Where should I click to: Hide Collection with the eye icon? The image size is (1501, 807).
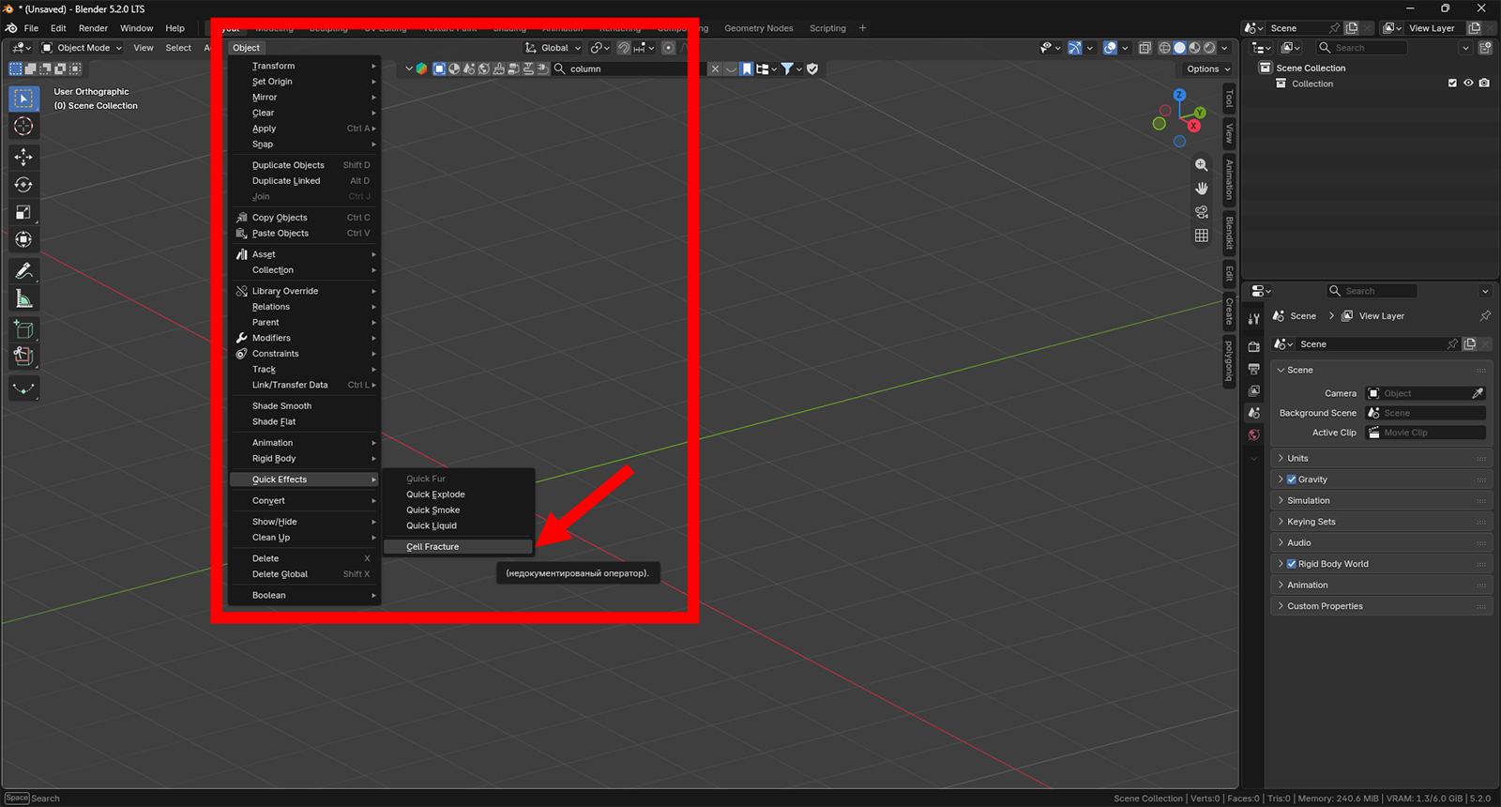pos(1469,84)
